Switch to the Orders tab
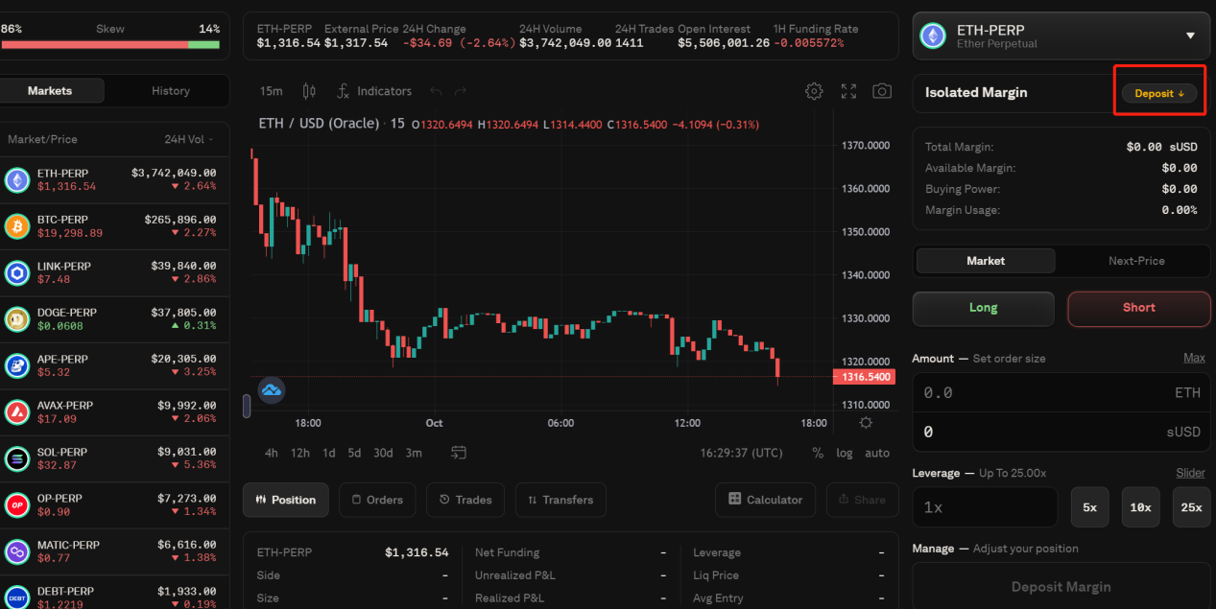The image size is (1216, 609). coord(376,500)
